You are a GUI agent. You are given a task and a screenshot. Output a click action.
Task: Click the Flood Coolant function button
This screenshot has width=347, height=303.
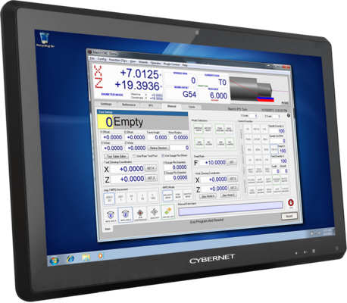[252, 181]
